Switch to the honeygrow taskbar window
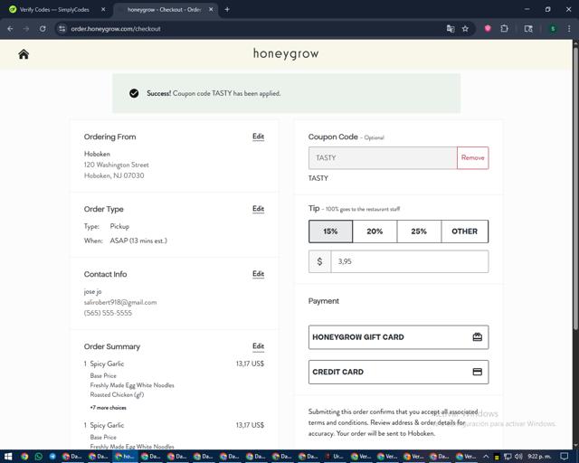The height and width of the screenshot is (463, 579). pyautogui.click(x=125, y=457)
